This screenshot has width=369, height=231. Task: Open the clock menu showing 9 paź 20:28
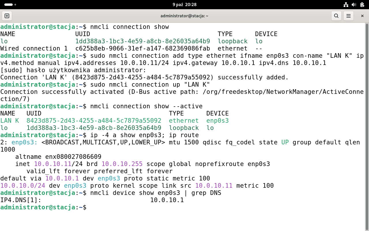click(184, 5)
